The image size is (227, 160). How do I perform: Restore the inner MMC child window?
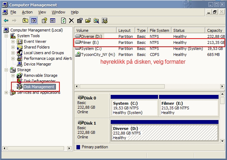(x=215, y=12)
